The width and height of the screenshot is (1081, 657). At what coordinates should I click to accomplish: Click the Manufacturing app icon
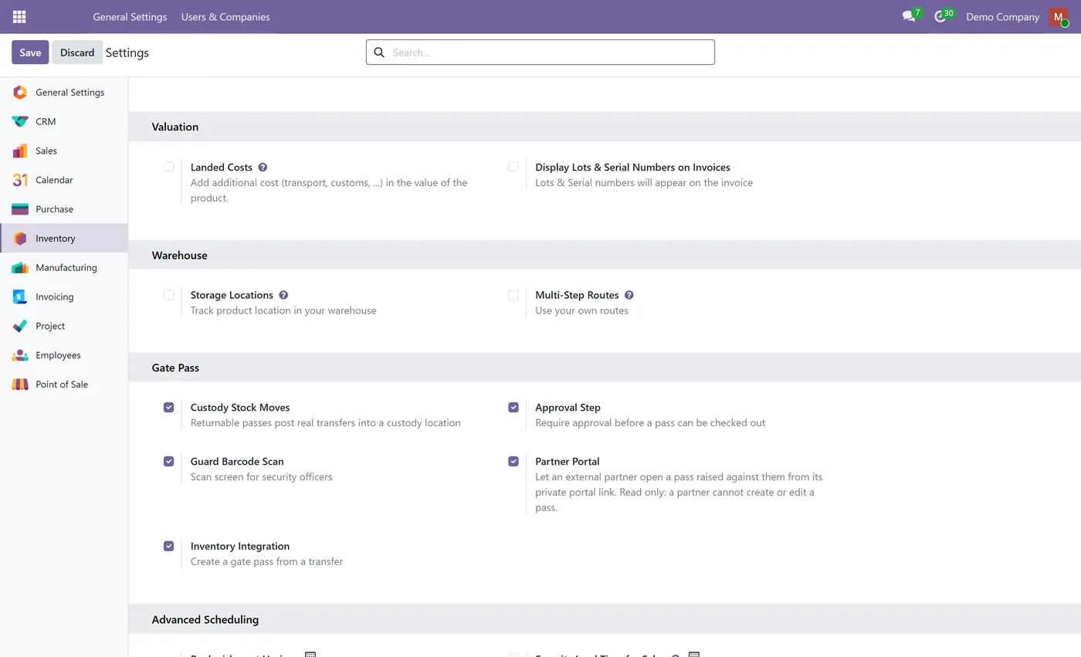20,268
